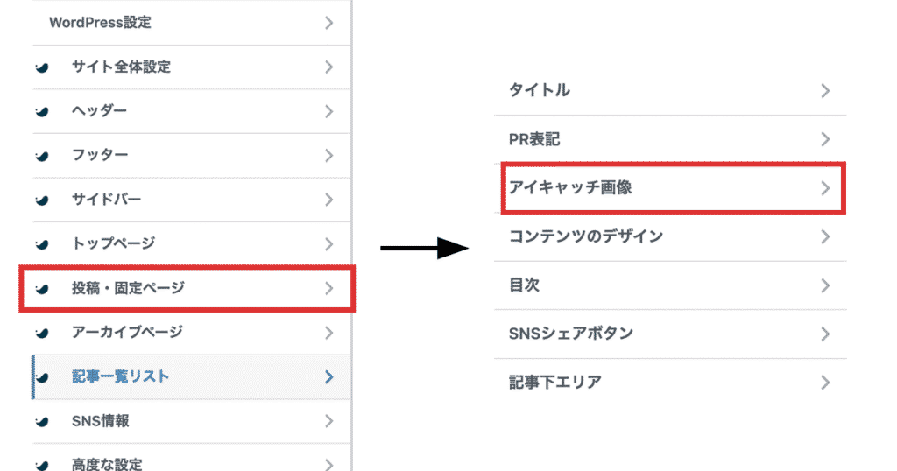Image resolution: width=897 pixels, height=471 pixels.
Task: Click the whale icon beside トップページ
Action: (x=40, y=244)
